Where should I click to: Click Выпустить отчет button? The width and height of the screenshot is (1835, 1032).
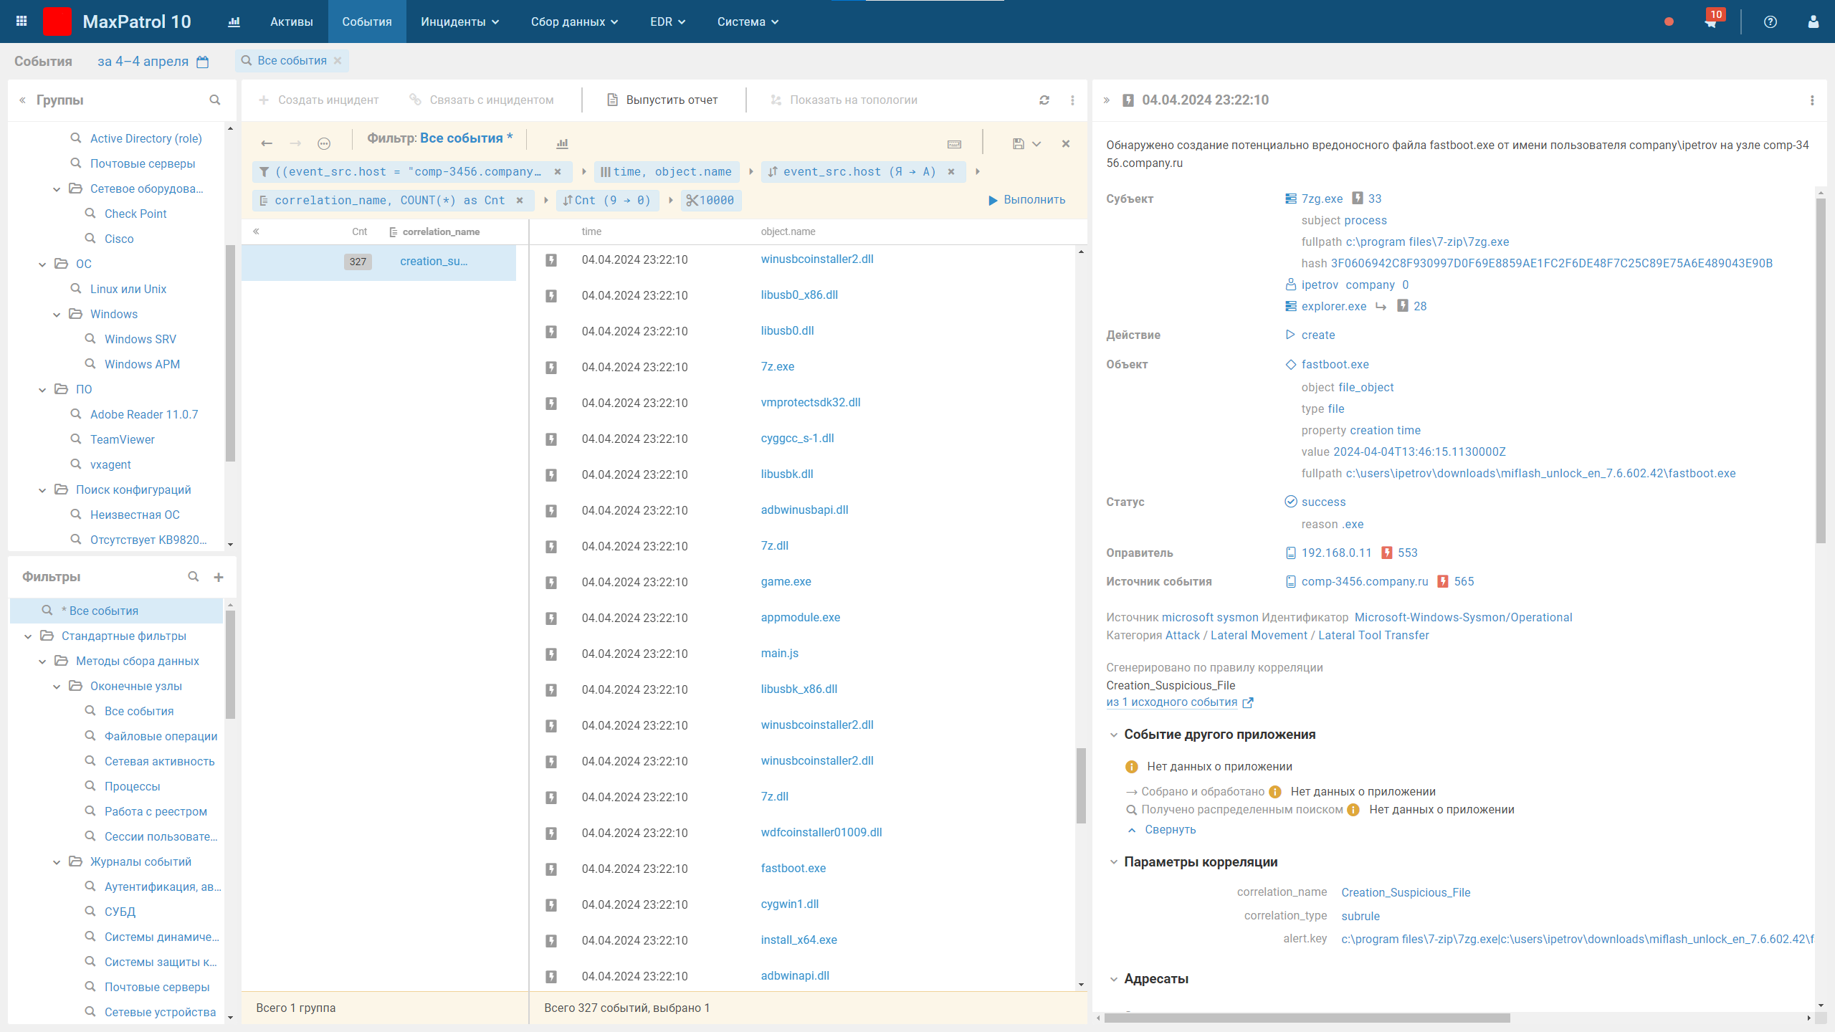[662, 100]
